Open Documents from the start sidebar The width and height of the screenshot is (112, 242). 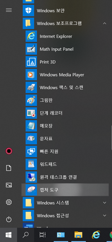coord(9,168)
